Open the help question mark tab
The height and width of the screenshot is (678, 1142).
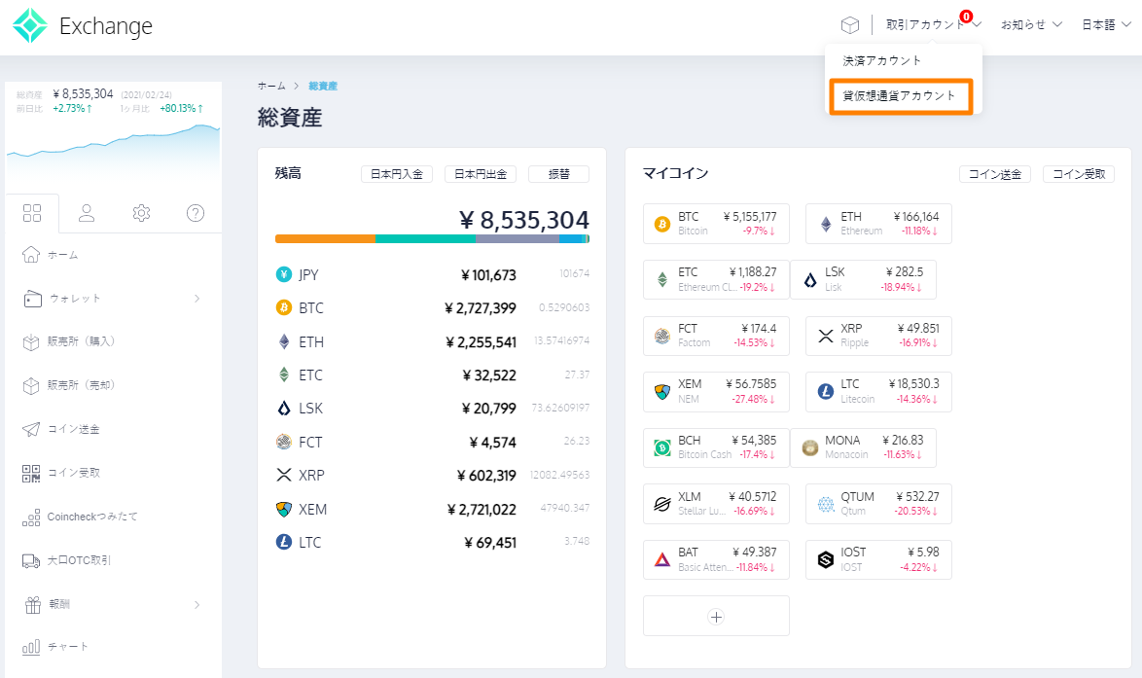pyautogui.click(x=196, y=213)
